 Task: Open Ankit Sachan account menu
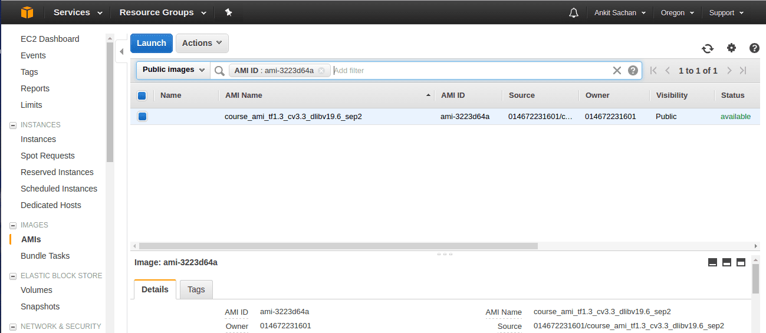click(620, 13)
